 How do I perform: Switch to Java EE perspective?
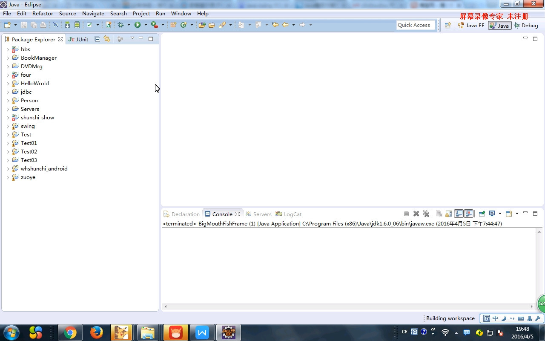(471, 26)
